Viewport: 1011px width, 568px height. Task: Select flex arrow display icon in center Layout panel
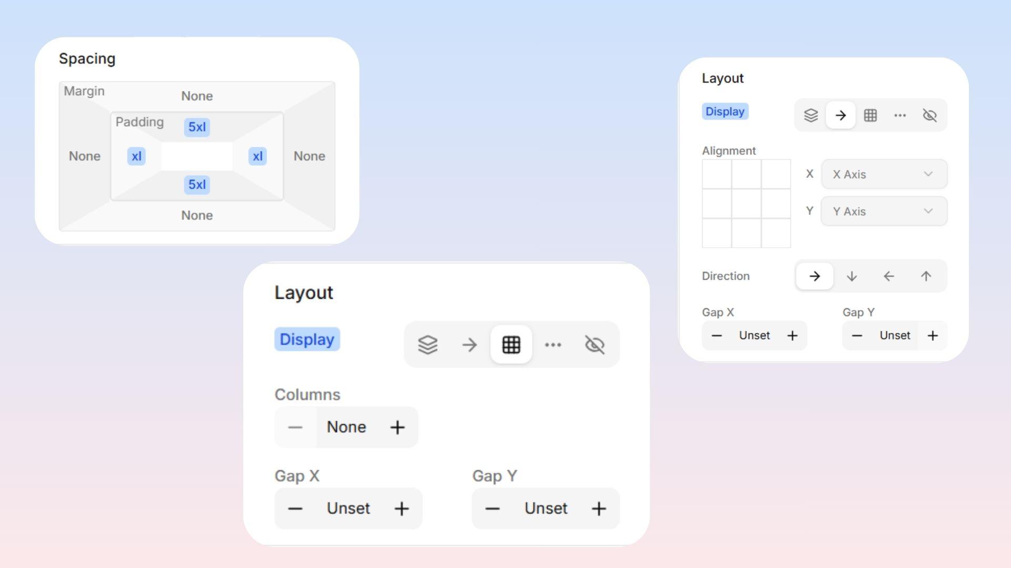point(469,344)
